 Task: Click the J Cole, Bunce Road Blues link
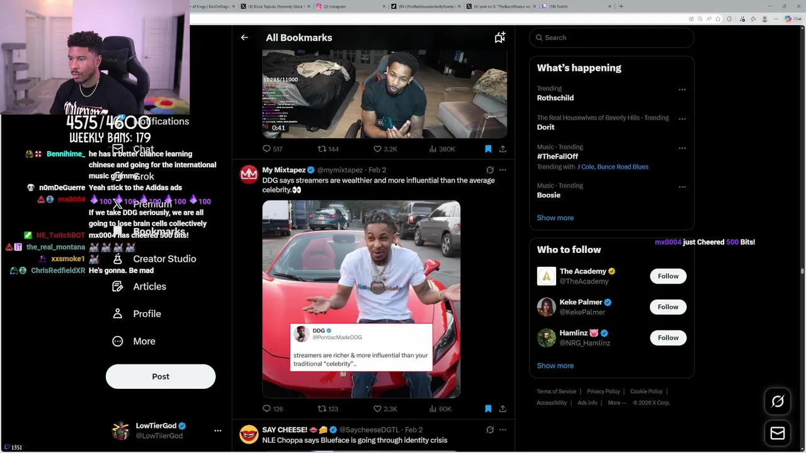(x=613, y=167)
